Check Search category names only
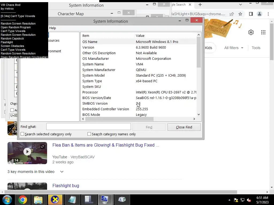 pyautogui.click(x=89, y=134)
